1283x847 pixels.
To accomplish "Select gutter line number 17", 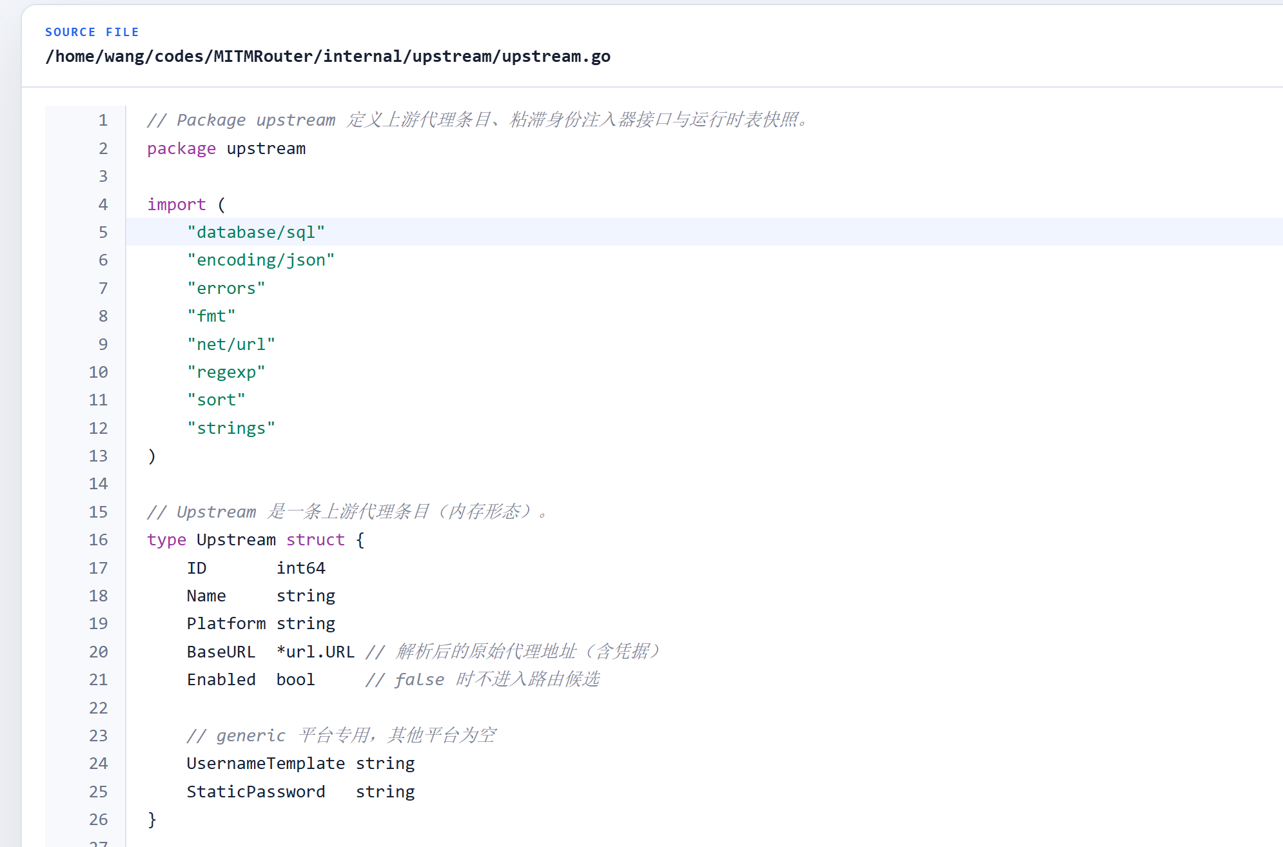I will tap(99, 568).
